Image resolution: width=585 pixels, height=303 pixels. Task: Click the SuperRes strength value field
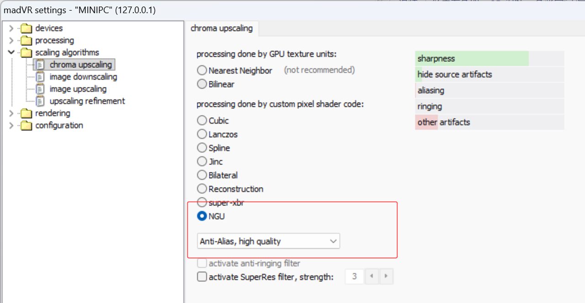(355, 276)
